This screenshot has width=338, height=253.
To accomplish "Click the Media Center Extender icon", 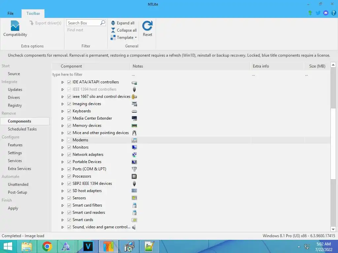I will click(134, 118).
